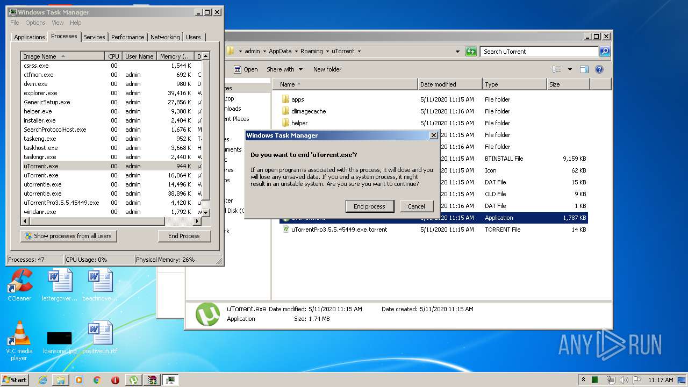Viewport: 688px width, 387px height.
Task: Open Opera from the taskbar
Action: click(115, 380)
